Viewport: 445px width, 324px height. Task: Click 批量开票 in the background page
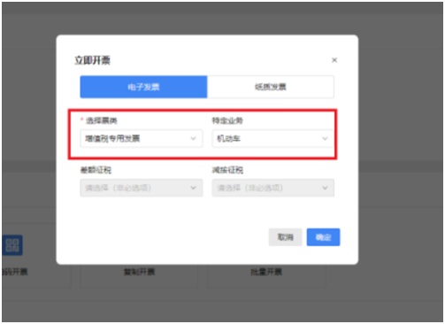(x=266, y=272)
